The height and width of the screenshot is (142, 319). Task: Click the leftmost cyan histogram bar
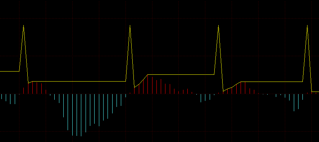pyautogui.click(x=2, y=97)
